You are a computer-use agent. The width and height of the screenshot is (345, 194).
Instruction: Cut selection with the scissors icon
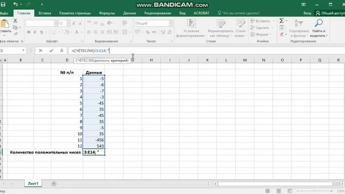pos(15,21)
